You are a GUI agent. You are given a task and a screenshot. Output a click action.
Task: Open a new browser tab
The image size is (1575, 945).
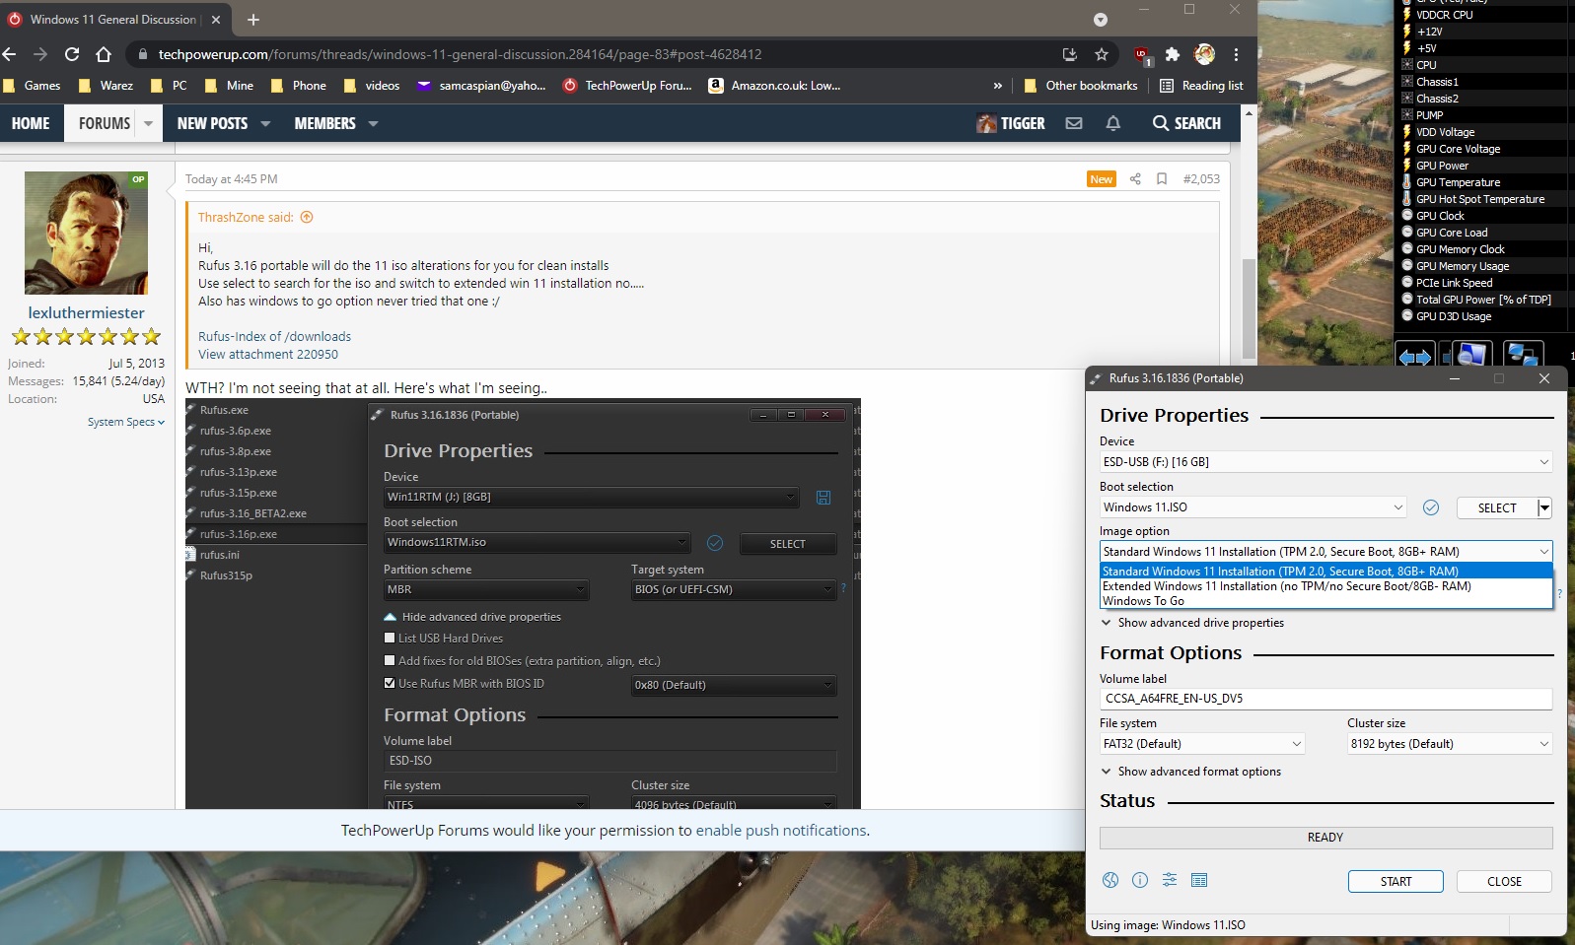(253, 19)
